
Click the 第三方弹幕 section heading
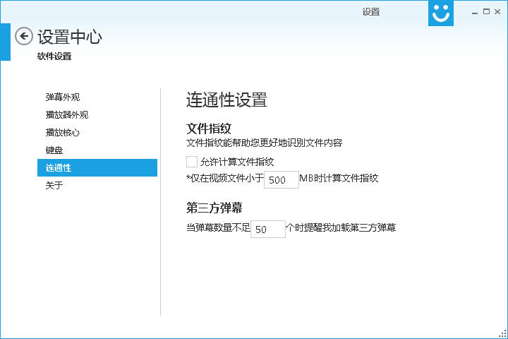[215, 208]
